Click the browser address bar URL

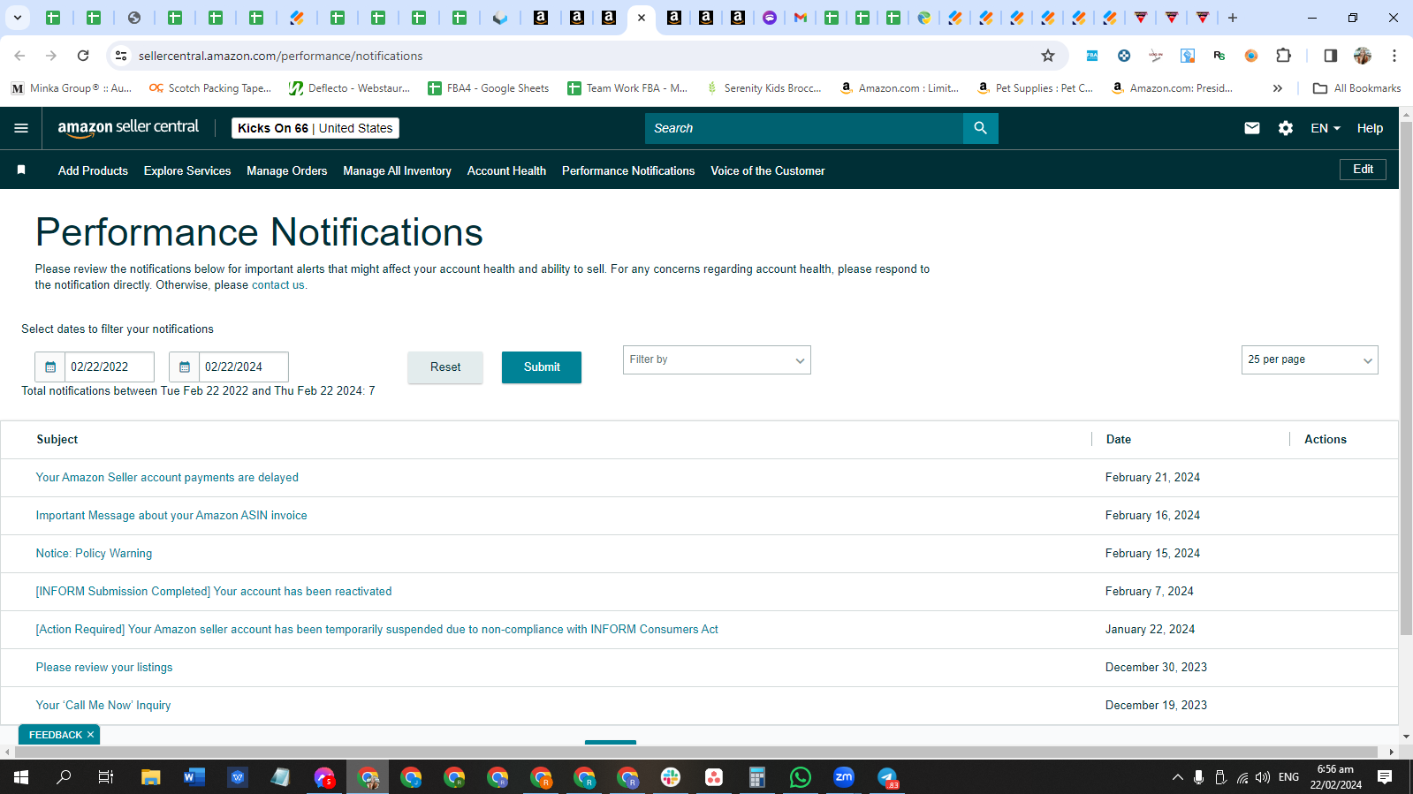coord(281,56)
